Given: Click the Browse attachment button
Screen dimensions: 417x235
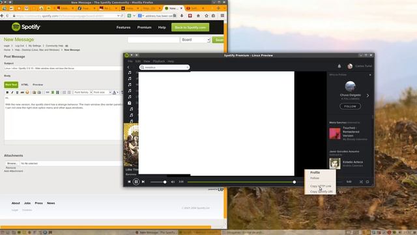Looking at the screenshot, I should click(12, 163).
